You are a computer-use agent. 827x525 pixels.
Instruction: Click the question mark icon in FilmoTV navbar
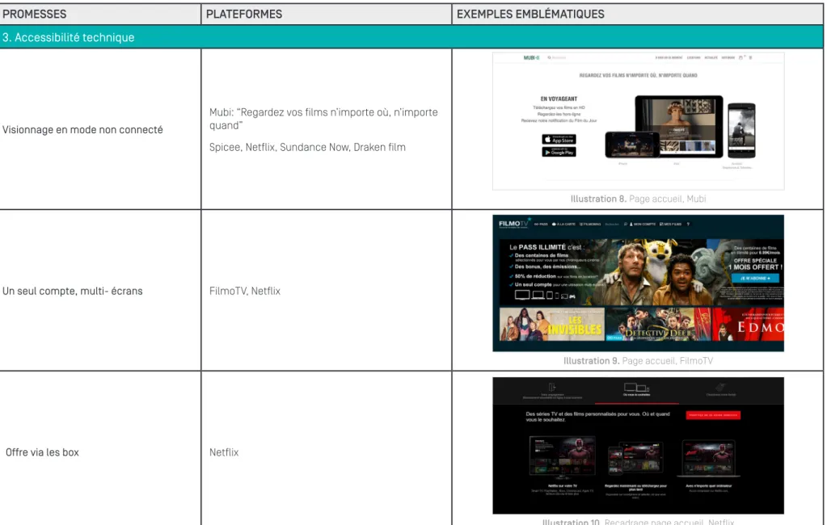pyautogui.click(x=688, y=224)
